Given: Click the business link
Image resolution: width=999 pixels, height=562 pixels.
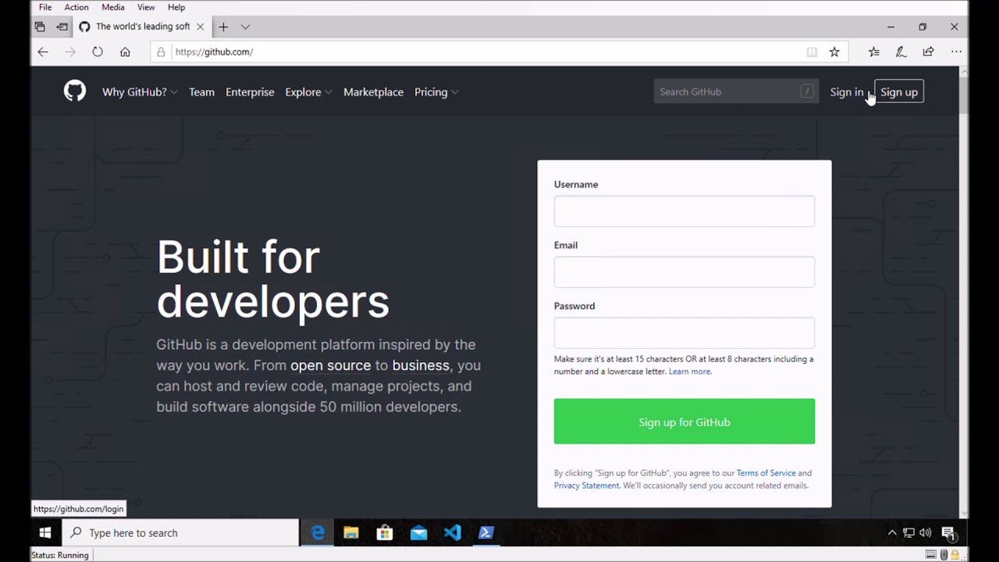Looking at the screenshot, I should (421, 365).
